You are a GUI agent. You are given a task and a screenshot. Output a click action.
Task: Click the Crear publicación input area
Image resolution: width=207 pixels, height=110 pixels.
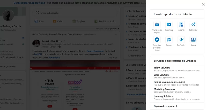(x=75, y=13)
